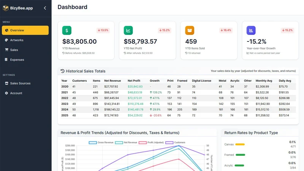Screen dimensions: 304x171
Task: Toggle the Gross Revenue legend item
Action: (x=101, y=142)
